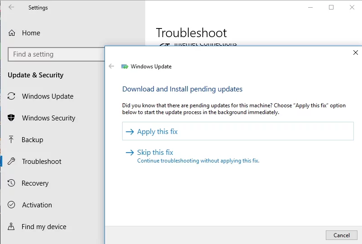Viewport: 362px width, 244px height.
Task: Click the Recovery history icon
Action: coord(11,183)
